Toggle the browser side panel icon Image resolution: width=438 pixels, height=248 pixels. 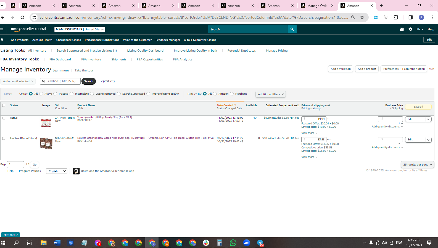[x=411, y=17]
